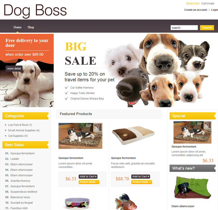218x210 pixels.
Task: Open the green dog bed image under What's new
Action: tap(193, 187)
